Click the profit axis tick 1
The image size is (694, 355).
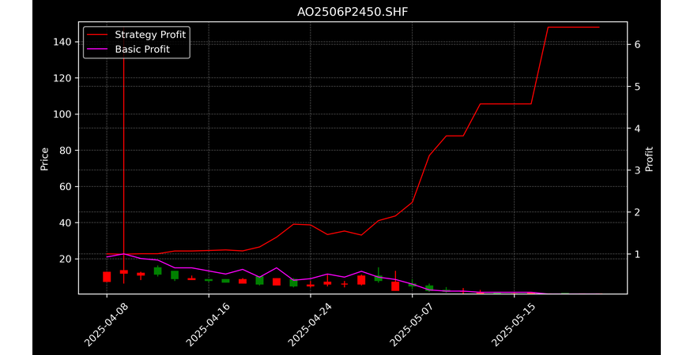[x=638, y=254]
